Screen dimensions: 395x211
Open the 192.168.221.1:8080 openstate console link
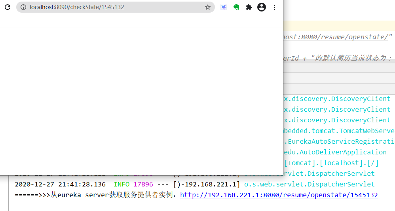(279, 195)
